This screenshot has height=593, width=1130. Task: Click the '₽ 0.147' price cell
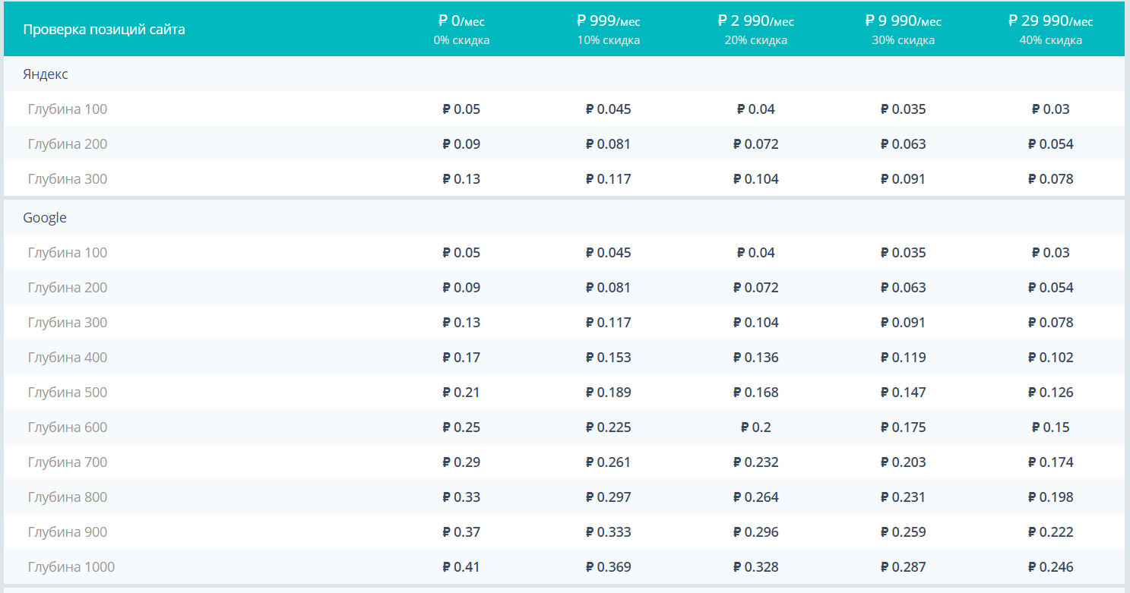(x=904, y=393)
